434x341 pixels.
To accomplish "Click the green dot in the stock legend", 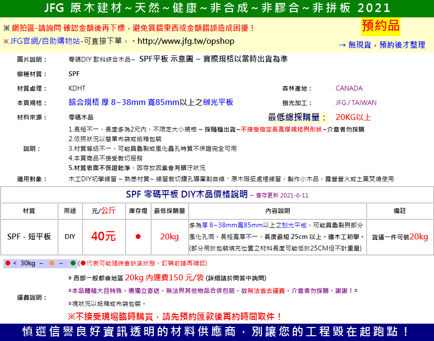I will pyautogui.click(x=73, y=263).
